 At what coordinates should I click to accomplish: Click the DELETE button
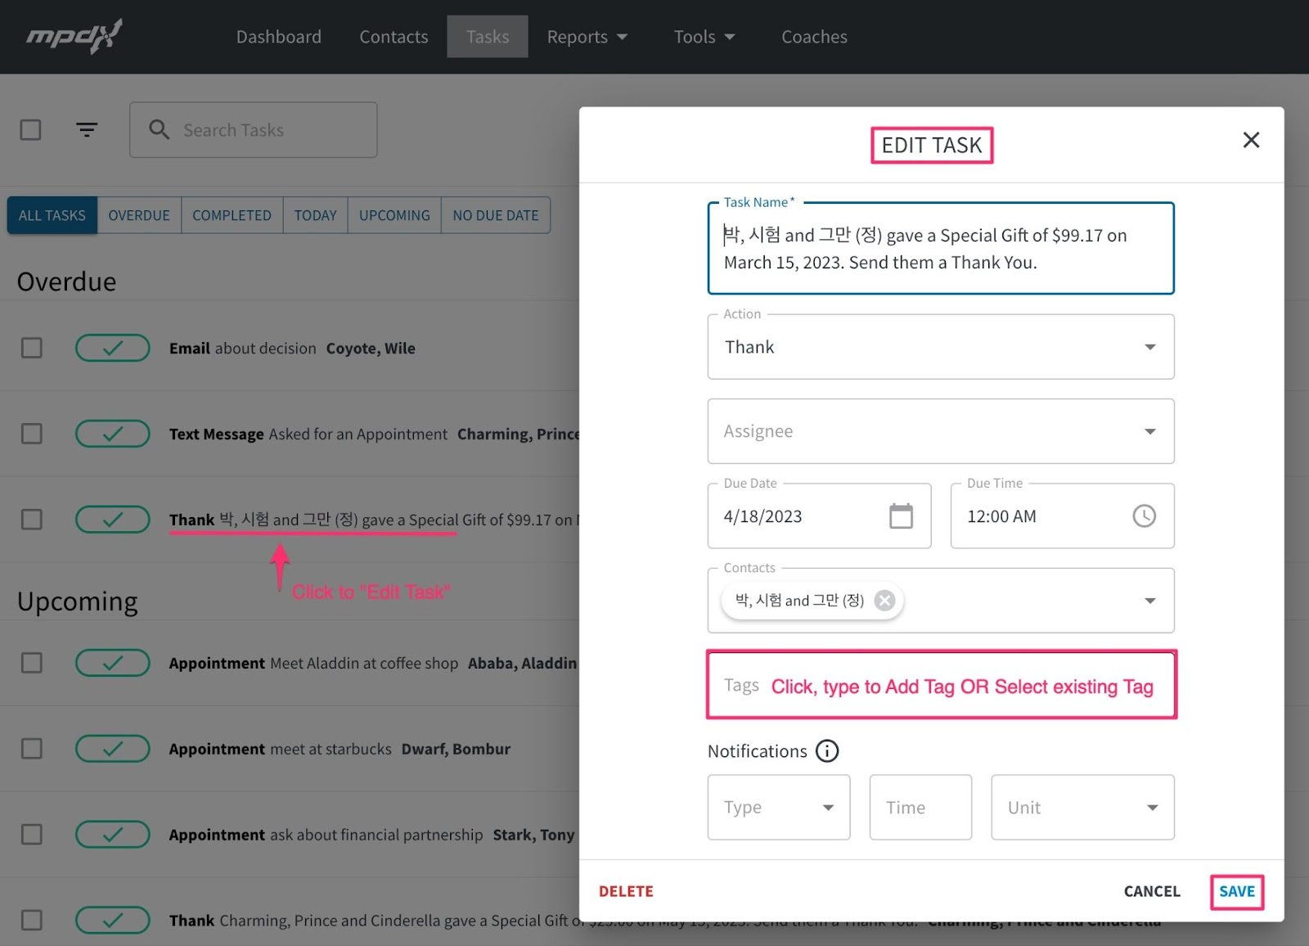point(626,891)
